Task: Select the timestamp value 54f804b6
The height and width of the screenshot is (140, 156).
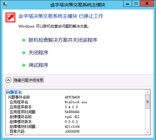Action: [72, 112]
